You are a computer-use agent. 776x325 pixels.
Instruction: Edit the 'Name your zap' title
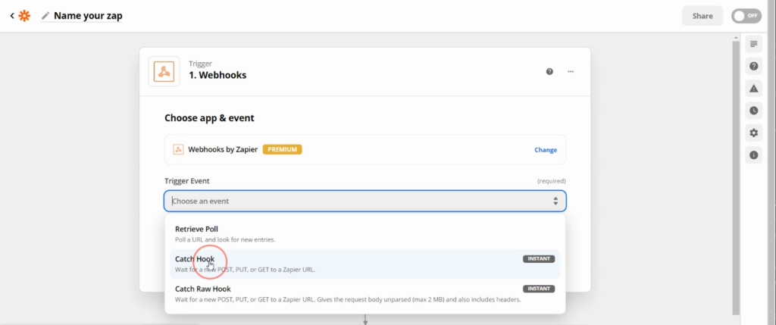[88, 16]
